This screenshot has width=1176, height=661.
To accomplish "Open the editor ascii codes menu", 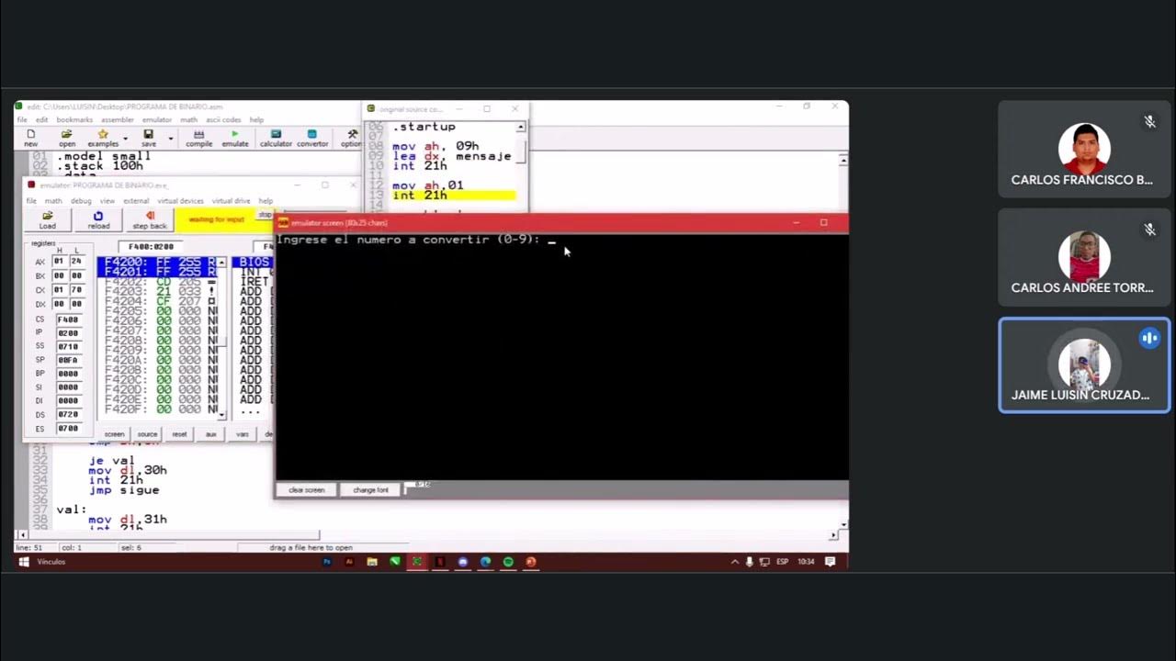I will 223,120.
